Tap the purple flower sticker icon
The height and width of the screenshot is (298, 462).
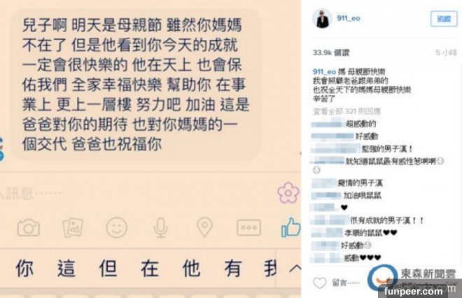point(288,193)
